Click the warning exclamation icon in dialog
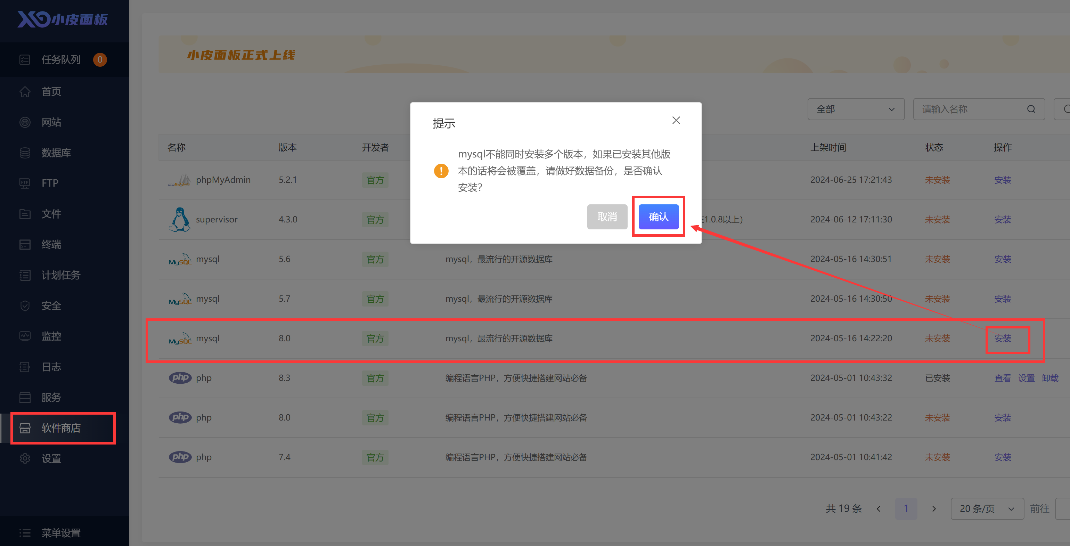The width and height of the screenshot is (1070, 546). coord(441,171)
